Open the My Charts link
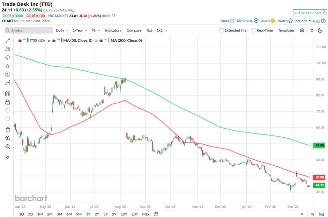Image resolution: width=328 pixels, height=217 pixels. pyautogui.click(x=245, y=21)
